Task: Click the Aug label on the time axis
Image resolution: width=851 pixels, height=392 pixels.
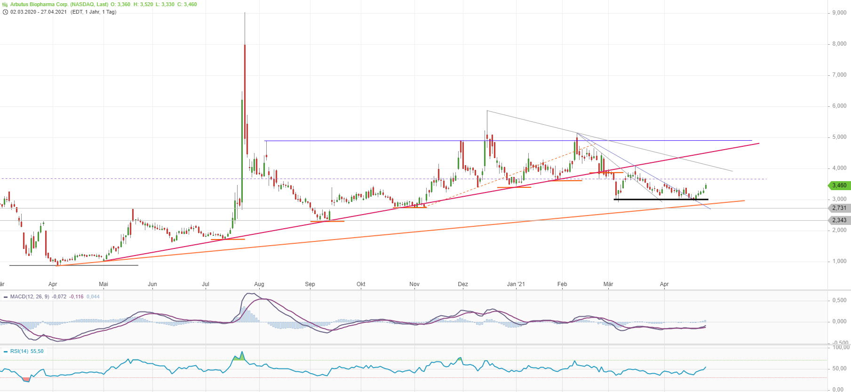Action: click(259, 284)
